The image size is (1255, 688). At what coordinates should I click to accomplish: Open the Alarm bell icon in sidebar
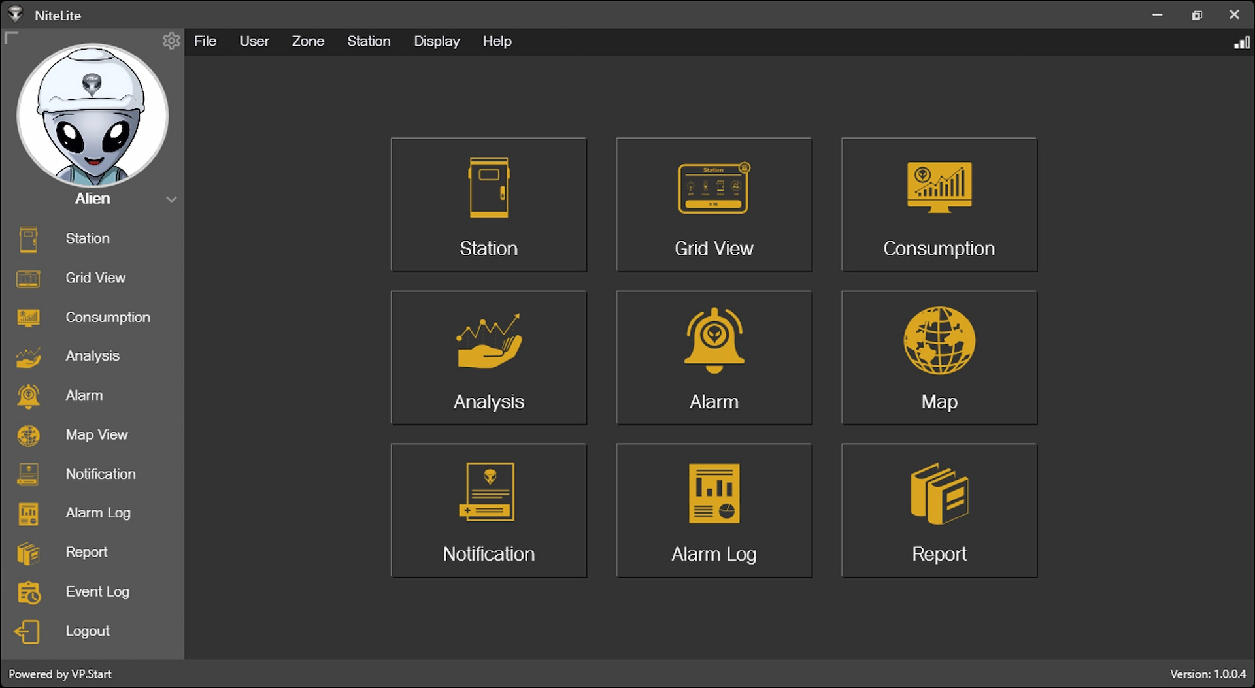tap(29, 395)
